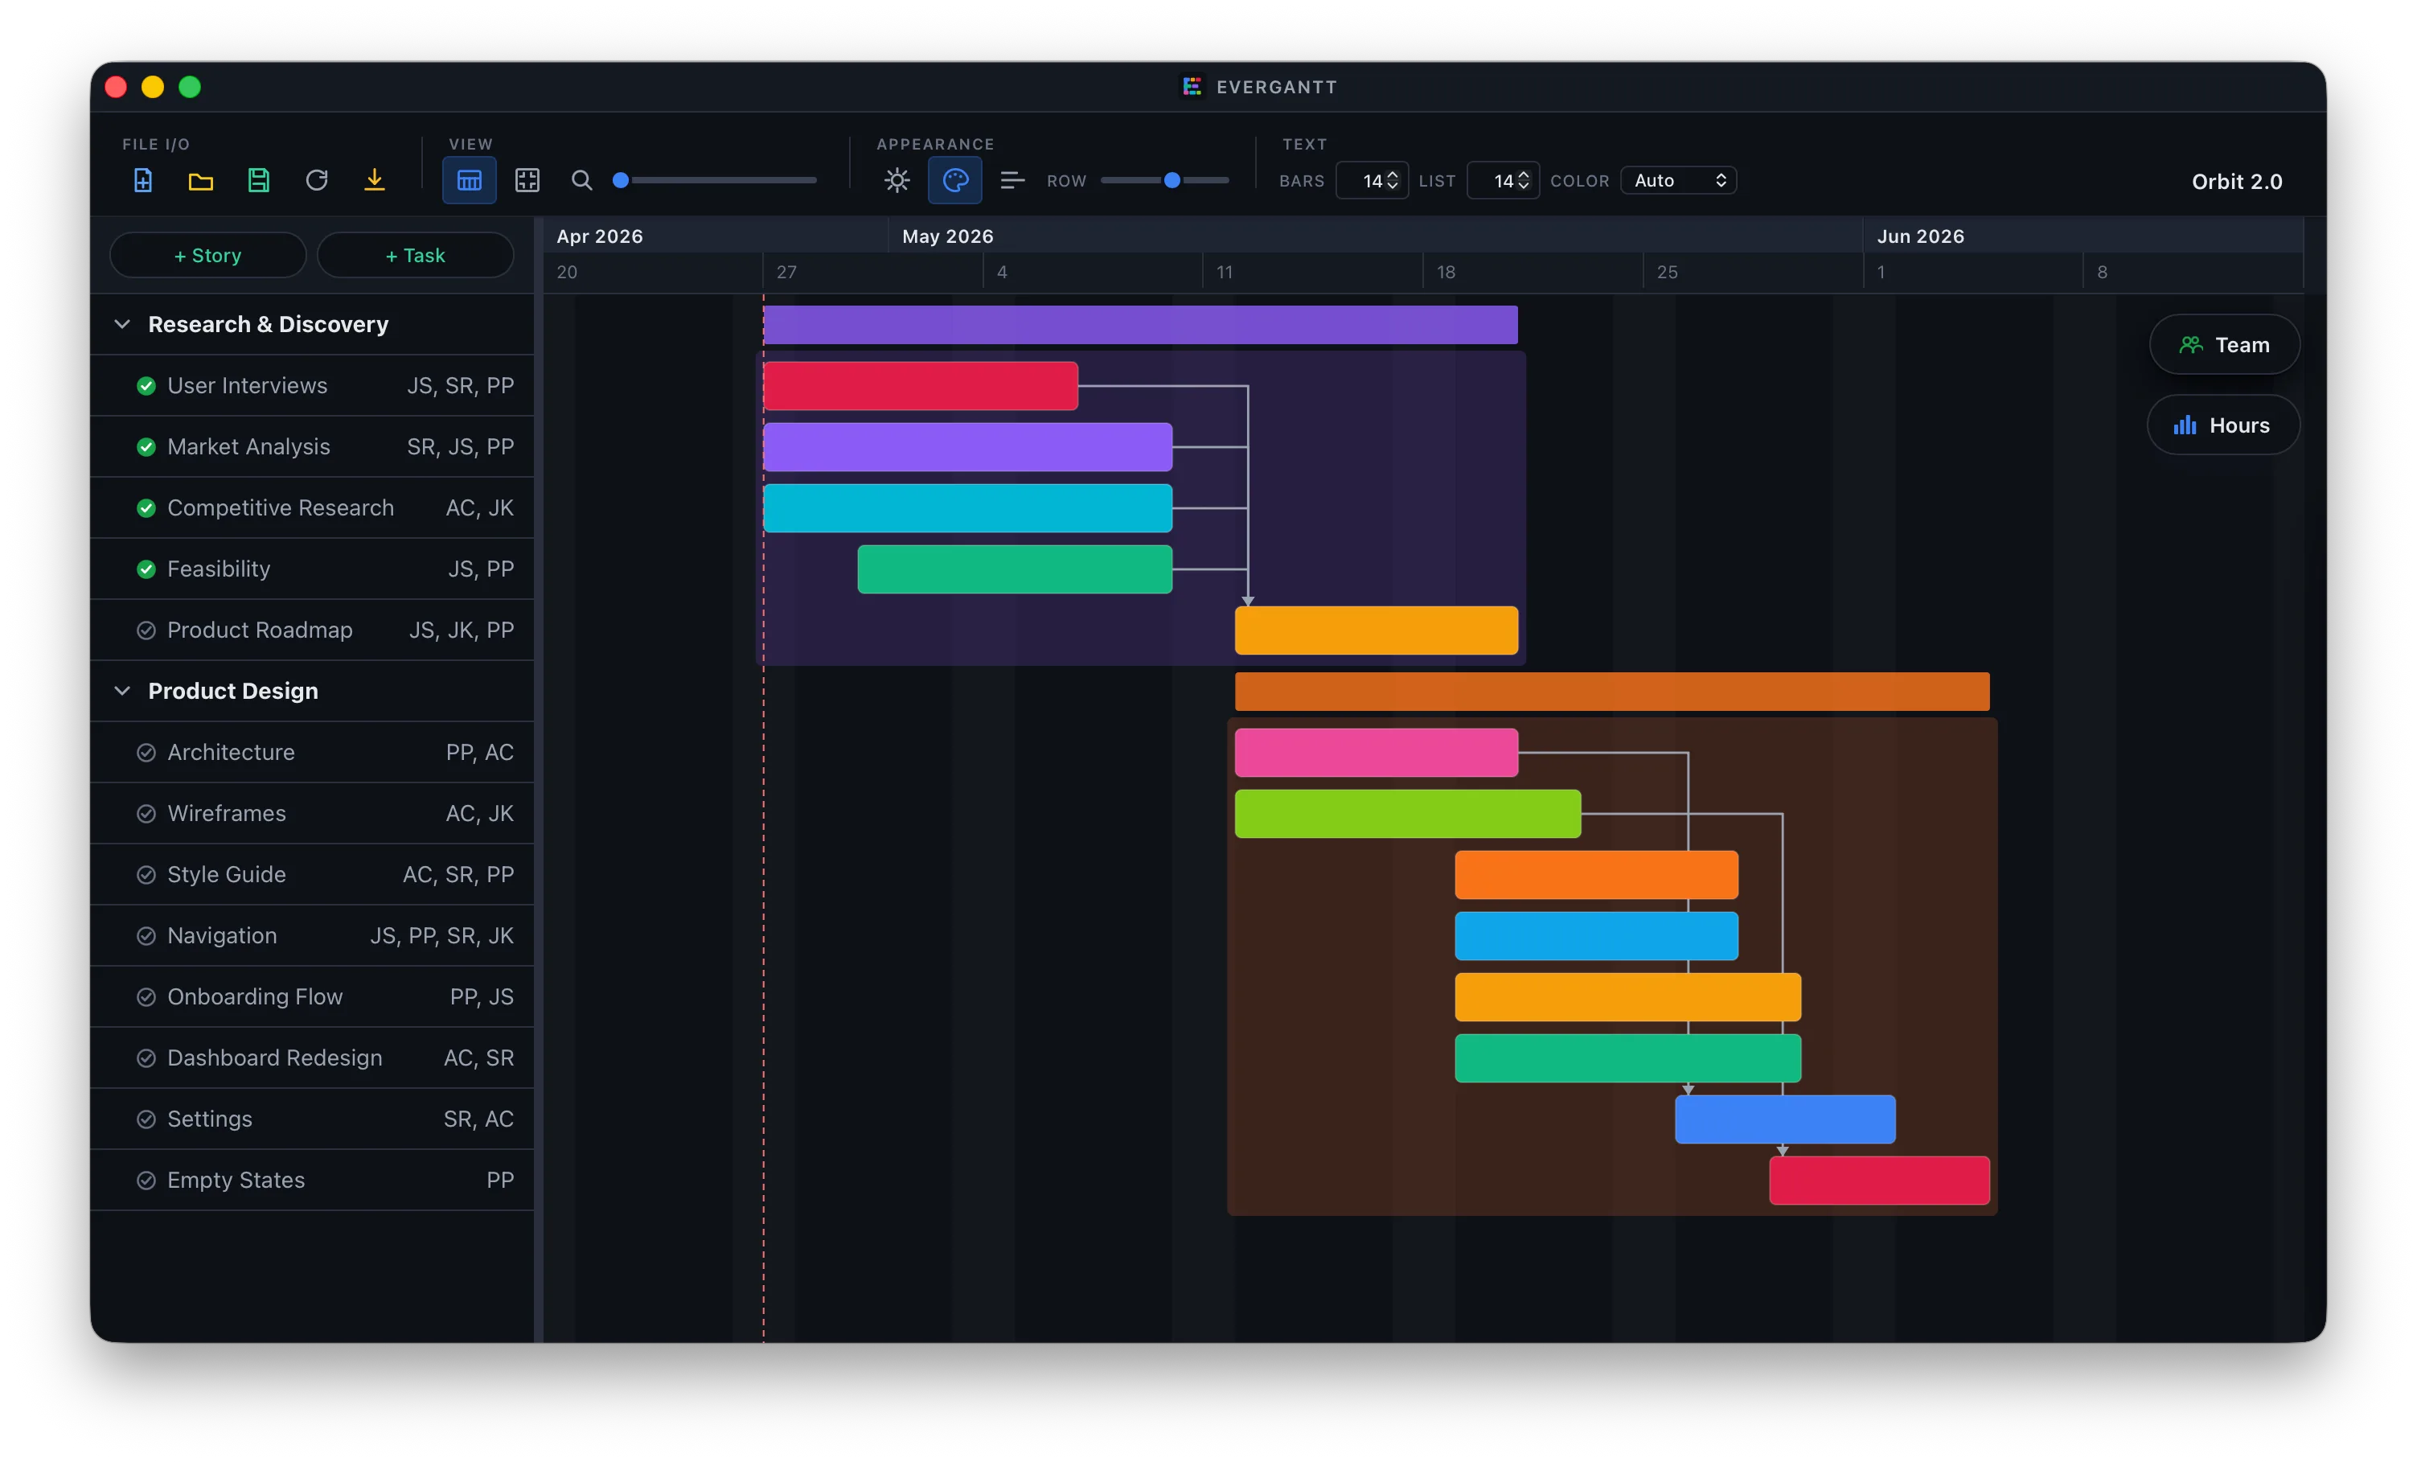Click the orange Product Roadmap gantt bar
Image resolution: width=2417 pixels, height=1462 pixels.
point(1375,630)
